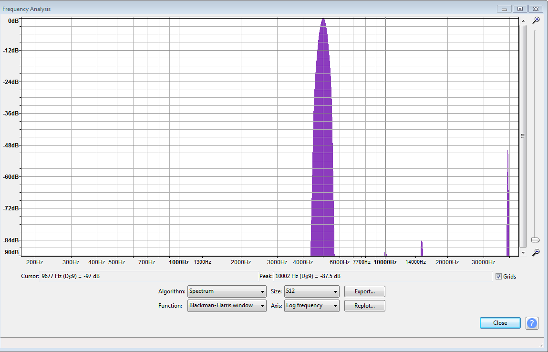
Task: Click the scrollbar up arrow
Action: [x=523, y=21]
